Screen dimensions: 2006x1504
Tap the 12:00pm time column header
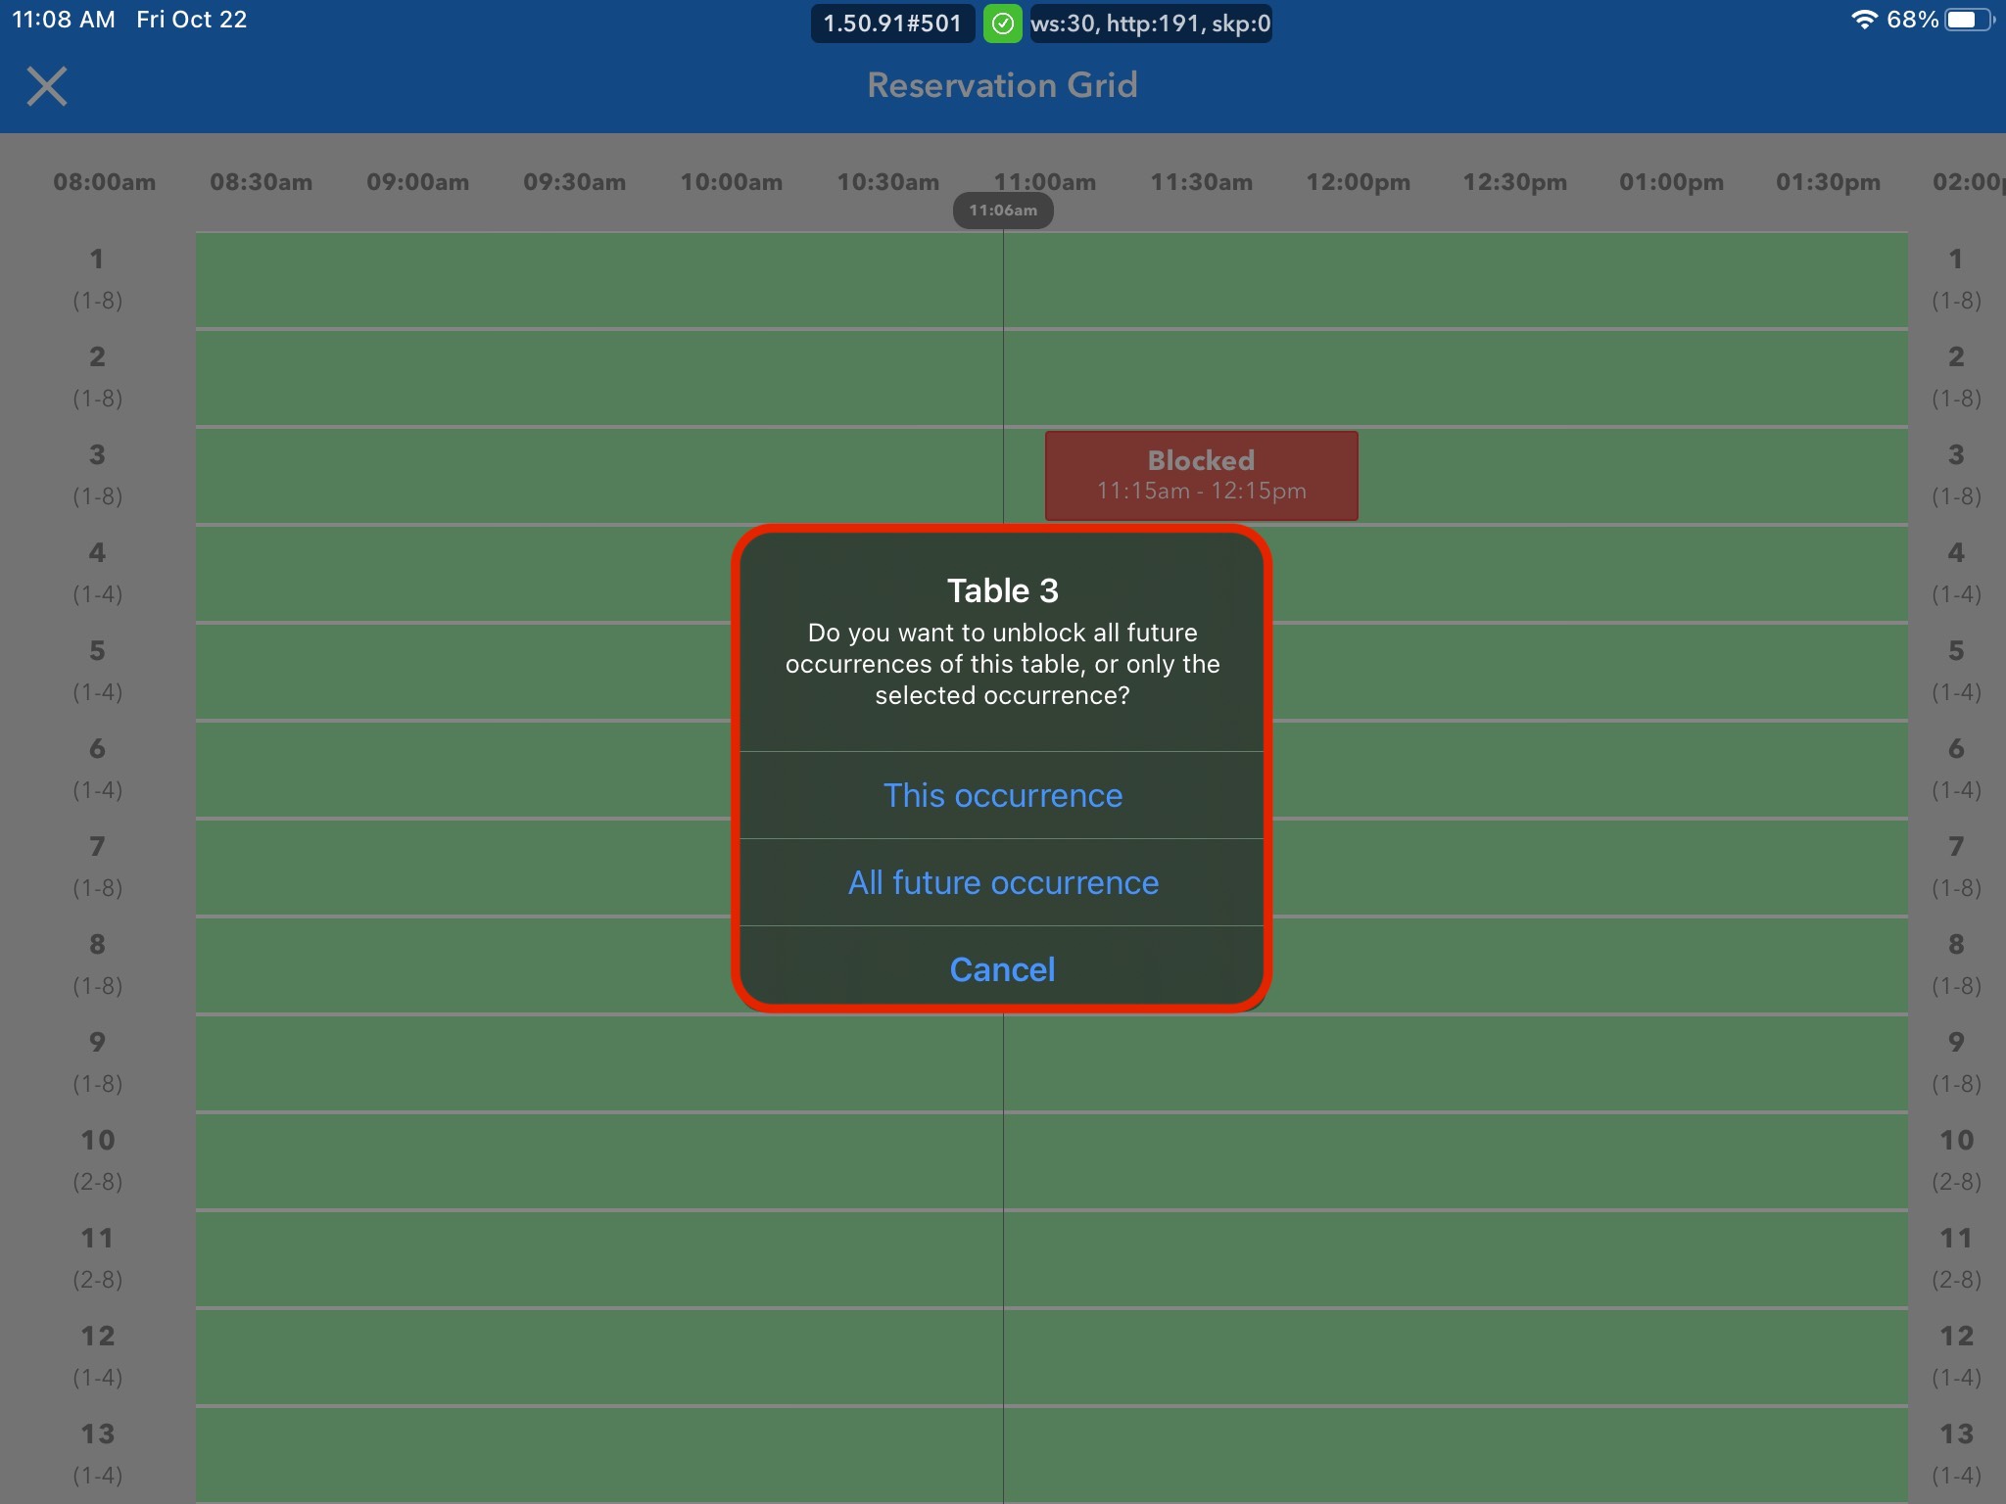(1358, 182)
